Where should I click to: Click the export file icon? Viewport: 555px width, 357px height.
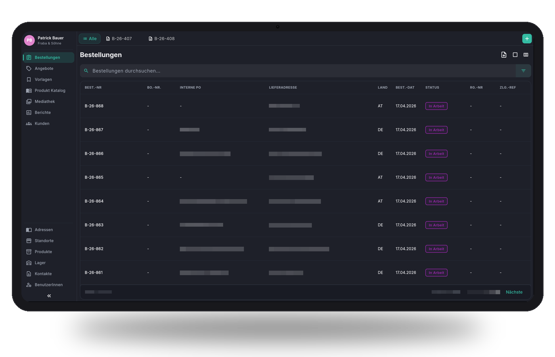click(x=504, y=55)
